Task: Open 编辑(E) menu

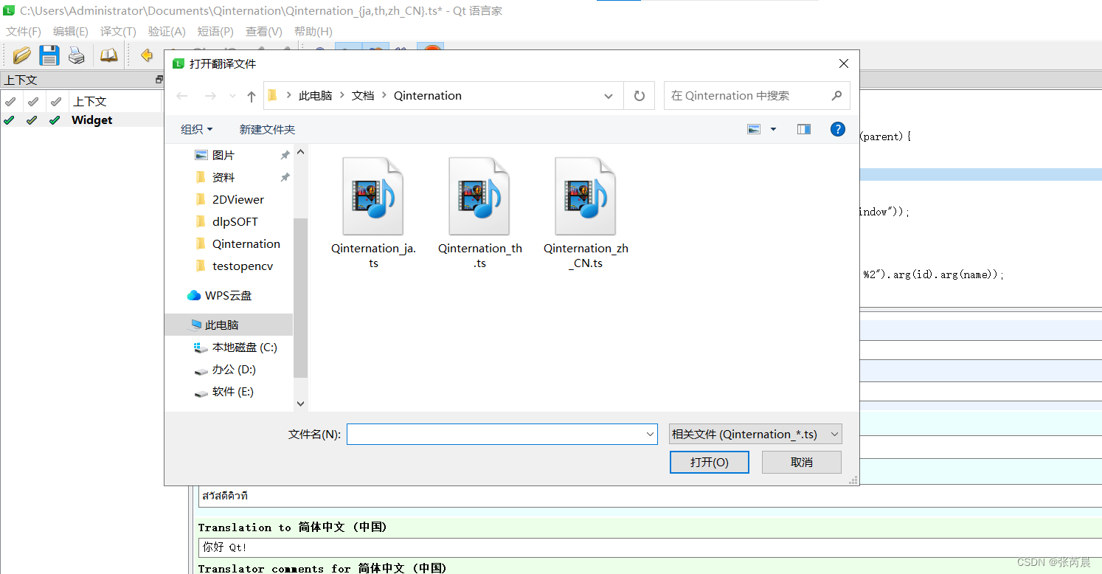Action: pos(71,32)
